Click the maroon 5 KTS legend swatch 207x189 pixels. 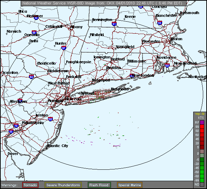click(x=202, y=147)
